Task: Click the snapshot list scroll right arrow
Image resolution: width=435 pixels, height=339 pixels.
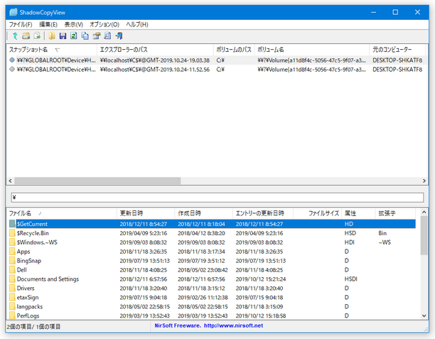Action: [424, 181]
